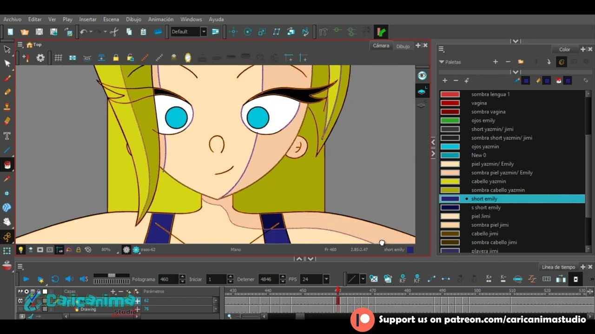Screen dimensions: 595x334
Task: Select the Line tool
Action: pos(7,150)
